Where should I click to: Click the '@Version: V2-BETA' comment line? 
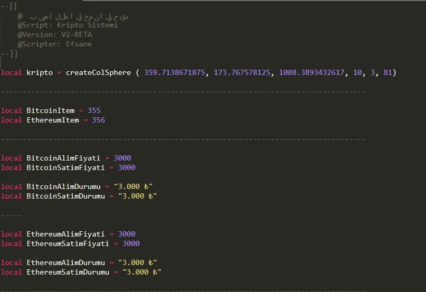[55, 35]
